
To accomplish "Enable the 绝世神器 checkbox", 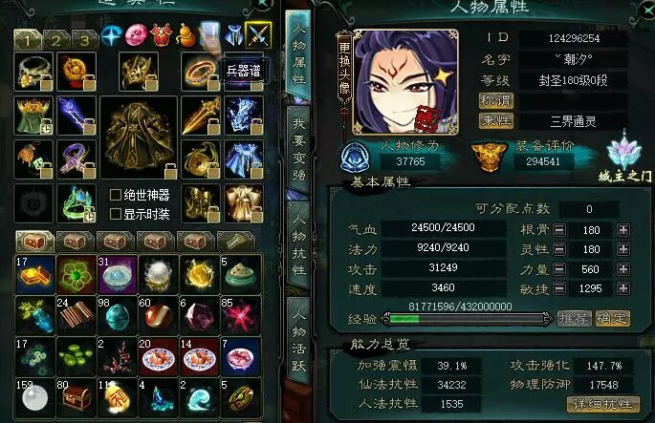I will tap(116, 195).
